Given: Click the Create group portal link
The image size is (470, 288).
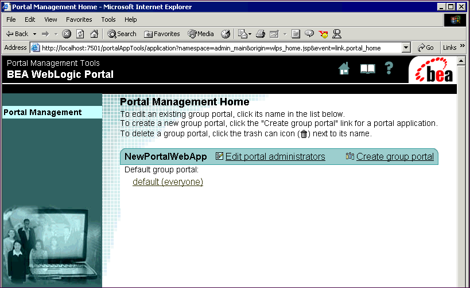Looking at the screenshot, I should [395, 156].
